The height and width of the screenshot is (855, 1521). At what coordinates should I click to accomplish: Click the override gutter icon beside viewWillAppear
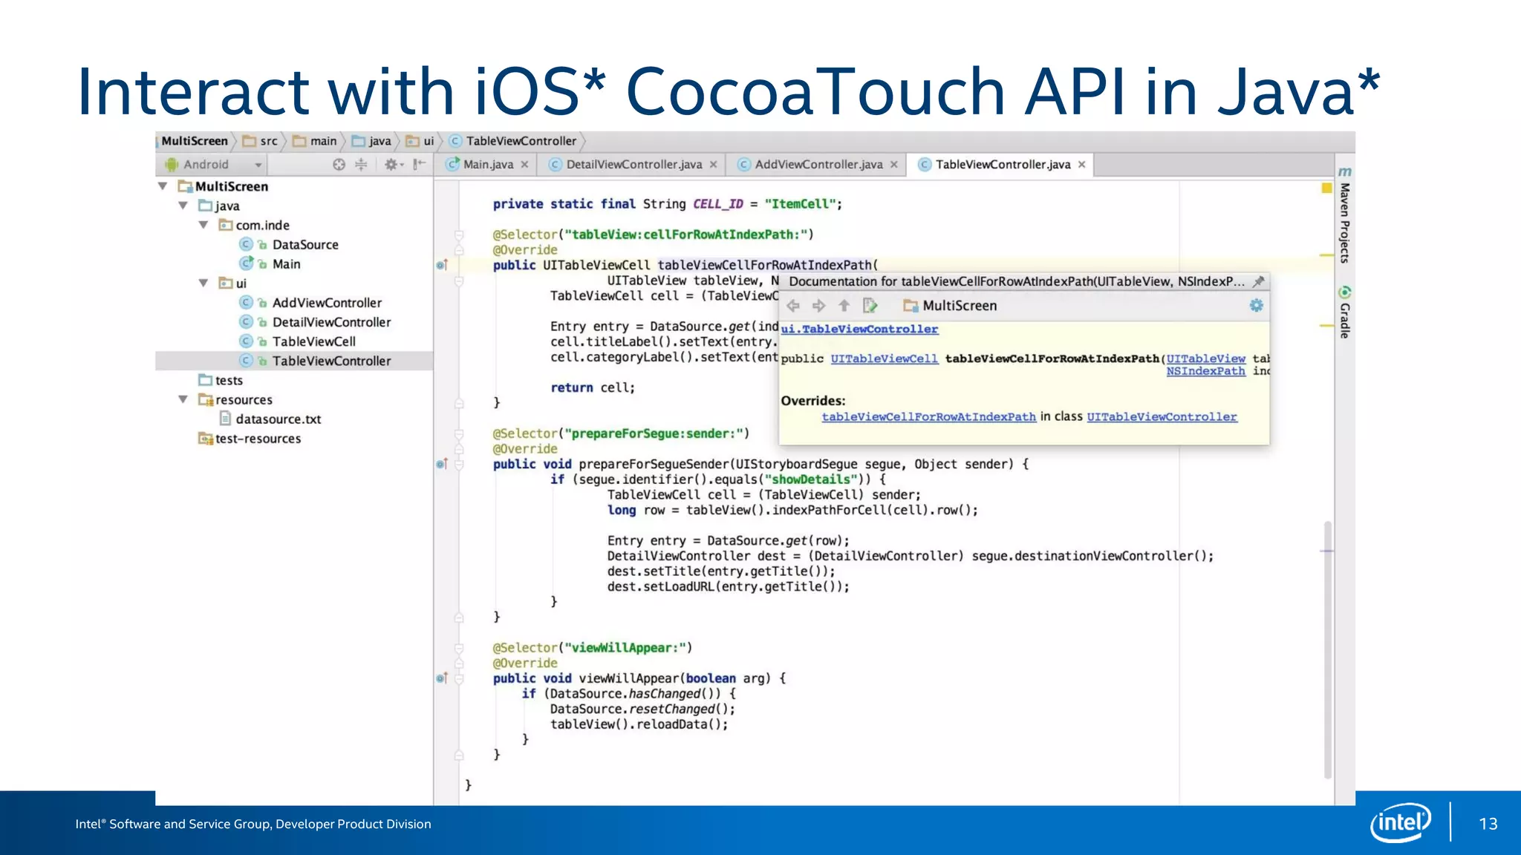point(442,678)
